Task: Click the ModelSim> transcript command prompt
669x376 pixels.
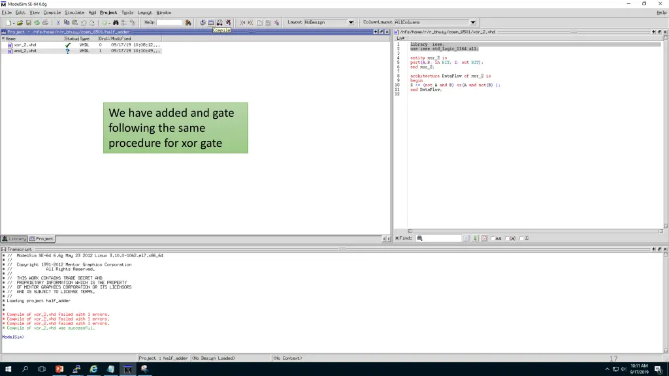Action: click(13, 337)
